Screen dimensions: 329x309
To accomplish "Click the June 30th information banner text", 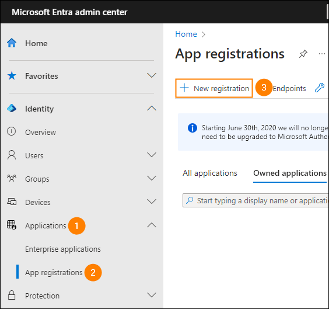I will click(265, 132).
